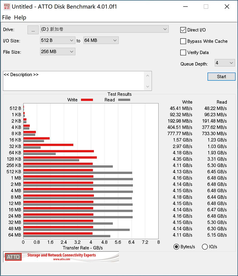Click the description box up scroll arrow

click(x=148, y=75)
